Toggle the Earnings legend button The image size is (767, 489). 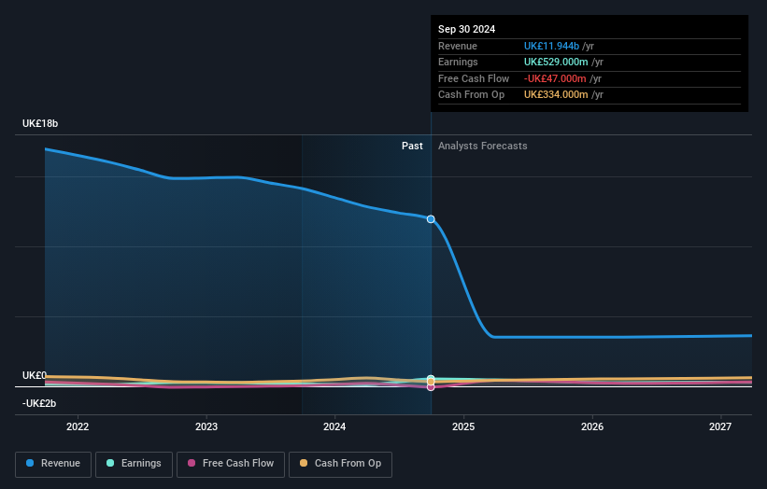[134, 464]
